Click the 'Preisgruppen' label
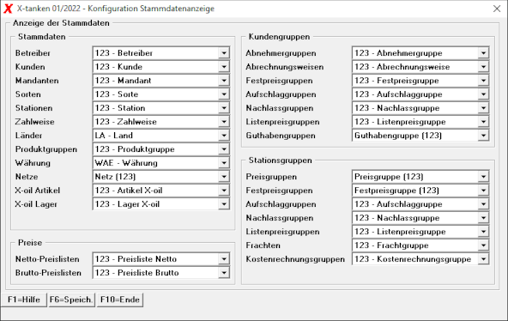The height and width of the screenshot is (321, 508). 271,177
